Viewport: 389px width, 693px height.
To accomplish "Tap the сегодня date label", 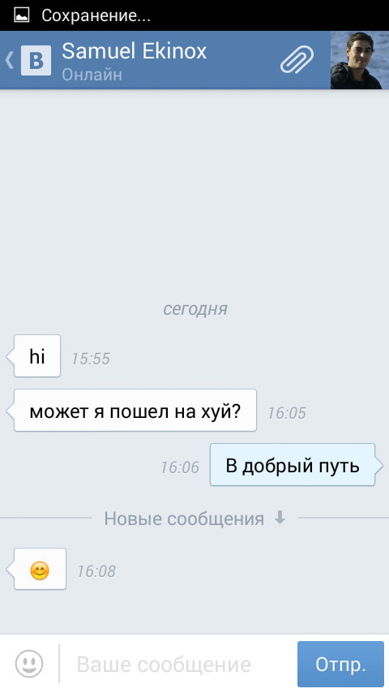I will (x=195, y=309).
